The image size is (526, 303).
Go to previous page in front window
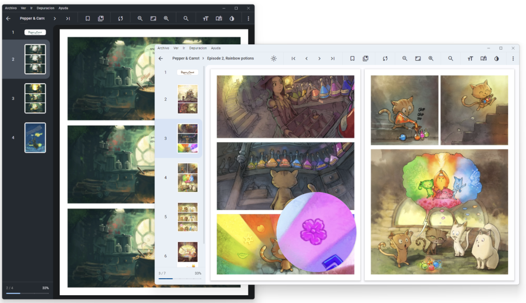coord(307,58)
